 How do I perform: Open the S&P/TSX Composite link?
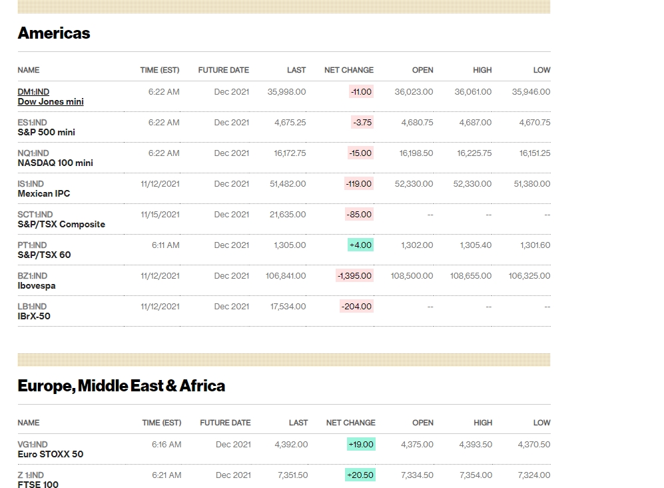61,219
